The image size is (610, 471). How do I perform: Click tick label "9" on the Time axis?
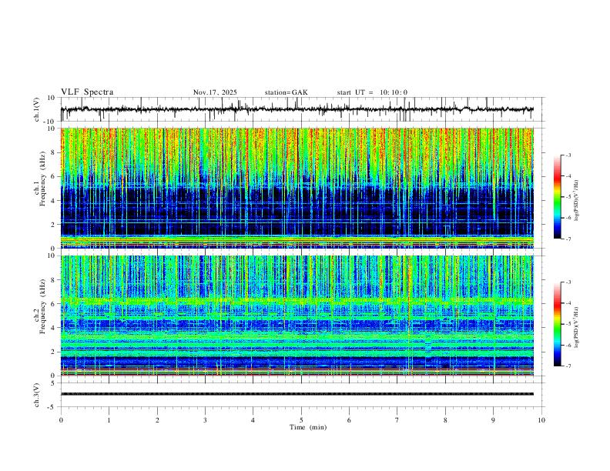point(493,420)
